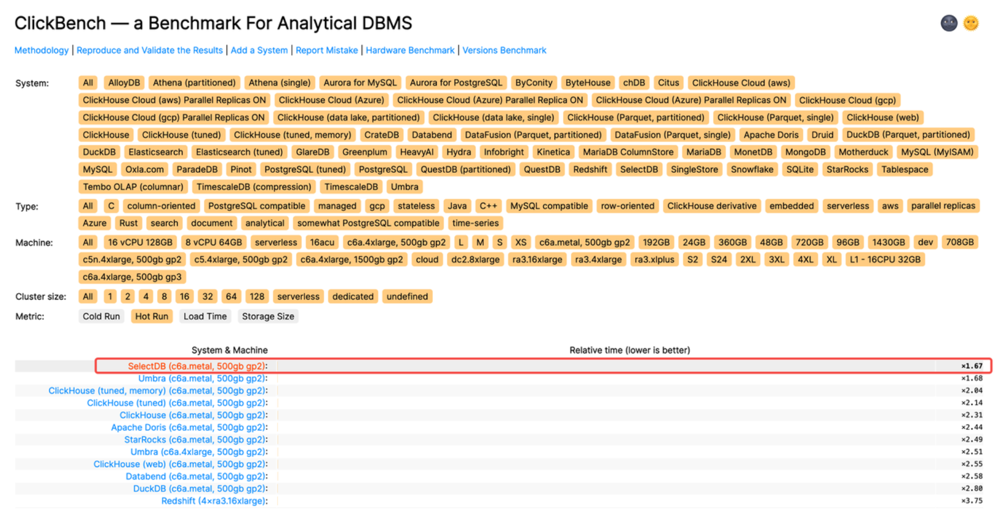Select the Cold Run metric
Viewport: 1006px width, 512px height.
101,316
